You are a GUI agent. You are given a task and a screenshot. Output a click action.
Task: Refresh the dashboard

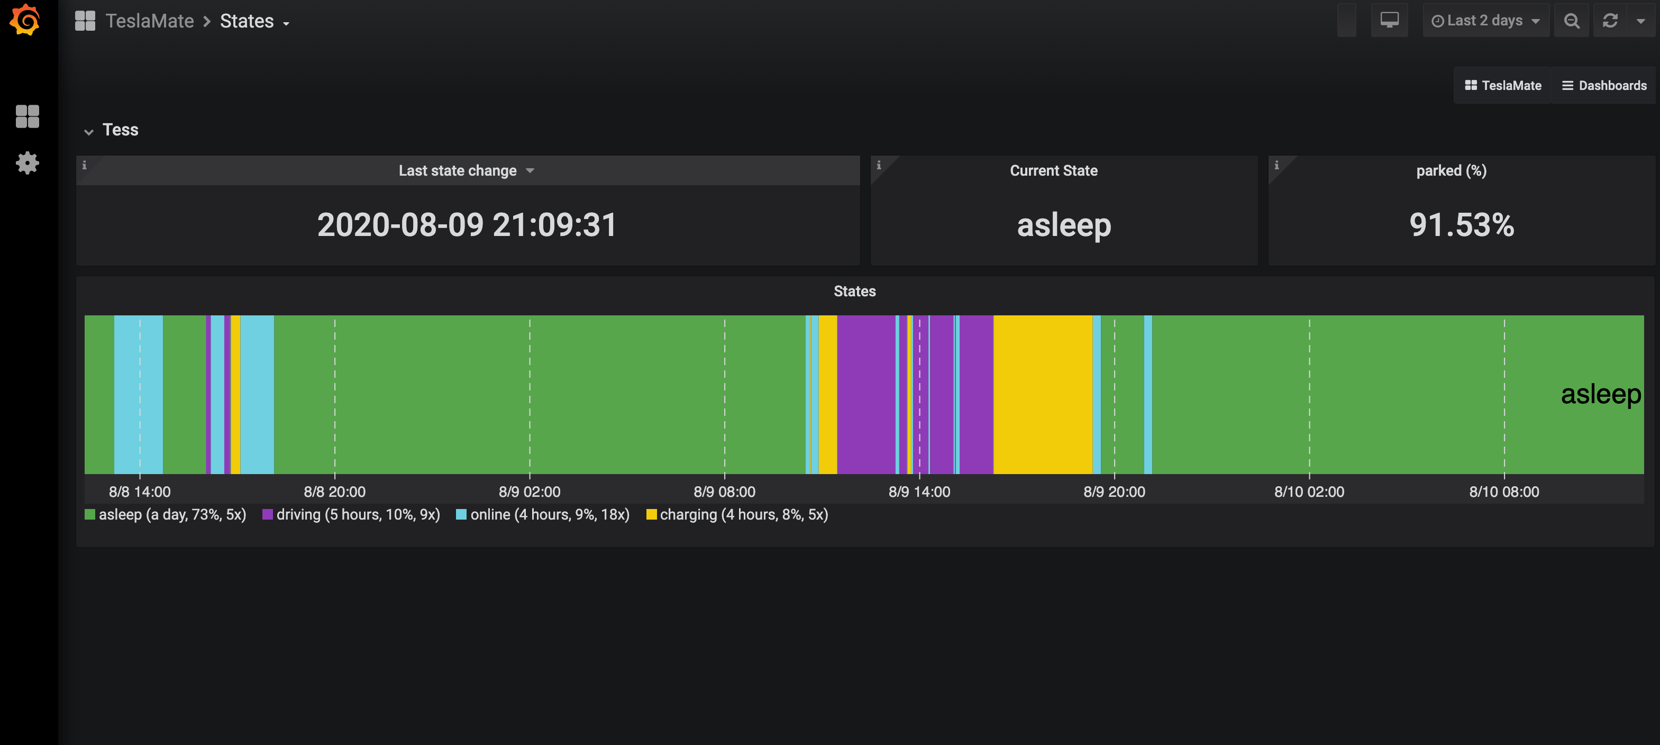point(1610,21)
